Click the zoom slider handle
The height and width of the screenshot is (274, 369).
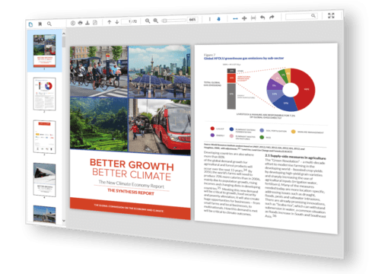tap(165, 21)
